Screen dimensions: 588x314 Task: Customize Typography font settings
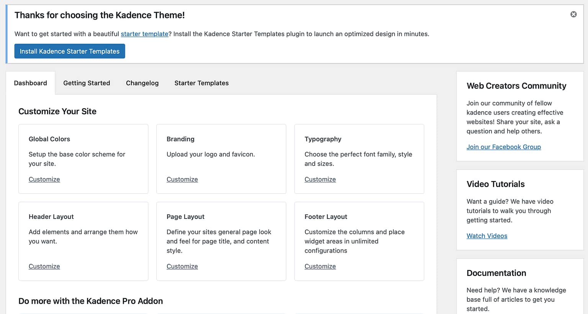point(320,179)
